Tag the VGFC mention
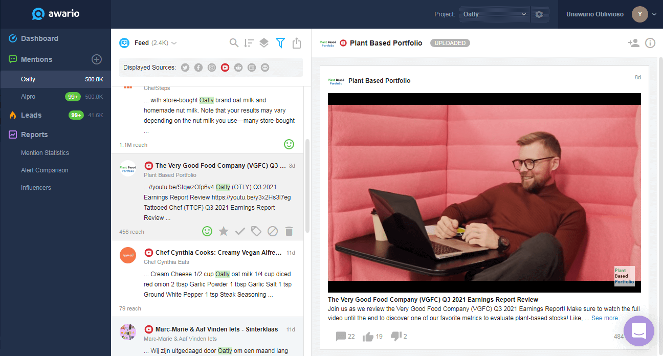Viewport: 663px width, 356px height. coord(256,232)
